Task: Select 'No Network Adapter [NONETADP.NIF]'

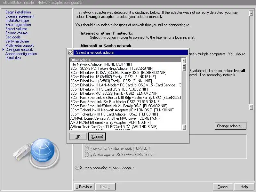Action: (125, 64)
